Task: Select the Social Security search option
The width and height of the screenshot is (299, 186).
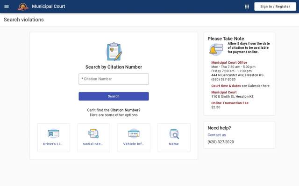Action: 93,138
